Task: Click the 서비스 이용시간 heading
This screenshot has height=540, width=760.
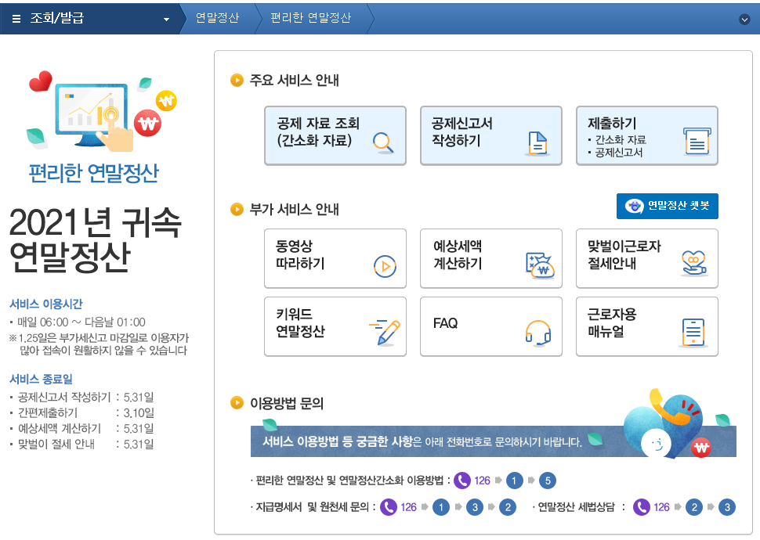Action: pos(46,304)
